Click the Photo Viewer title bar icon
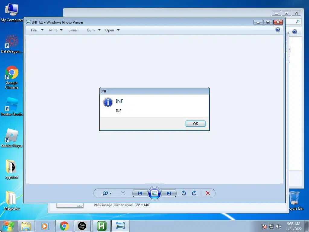This screenshot has height=232, width=309. tap(29, 22)
